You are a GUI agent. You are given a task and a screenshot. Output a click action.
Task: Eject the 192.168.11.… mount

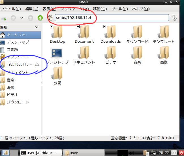pos(37,64)
